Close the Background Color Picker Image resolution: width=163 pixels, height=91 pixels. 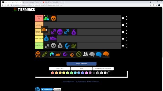[103, 69]
